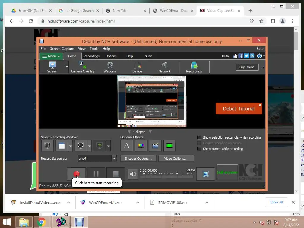Viewport: 304px width, 228px height.
Task: Click the thumbs up like icon
Action: (x=235, y=56)
